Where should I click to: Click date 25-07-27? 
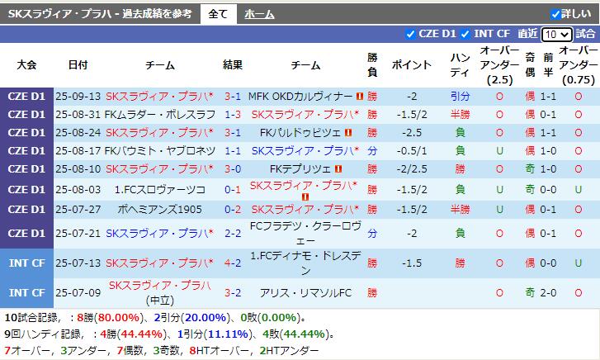pos(78,210)
